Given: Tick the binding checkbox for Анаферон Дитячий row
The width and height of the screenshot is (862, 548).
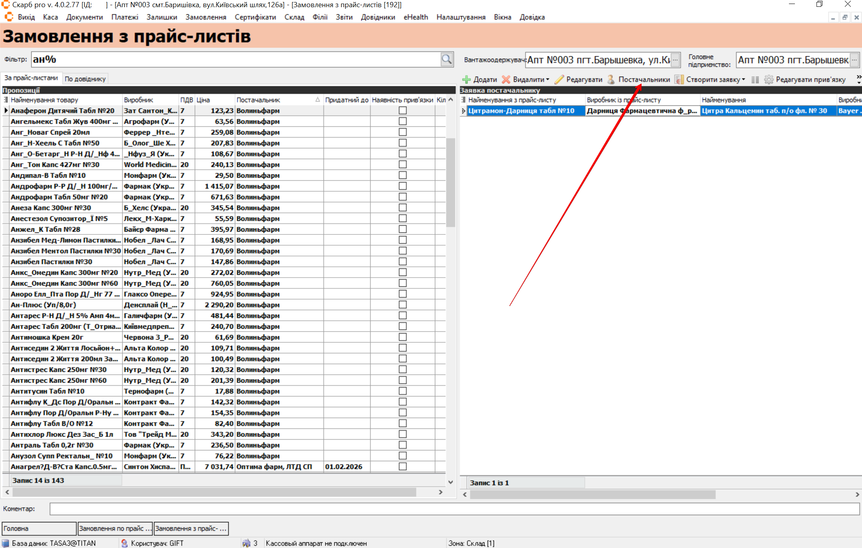Looking at the screenshot, I should point(402,111).
